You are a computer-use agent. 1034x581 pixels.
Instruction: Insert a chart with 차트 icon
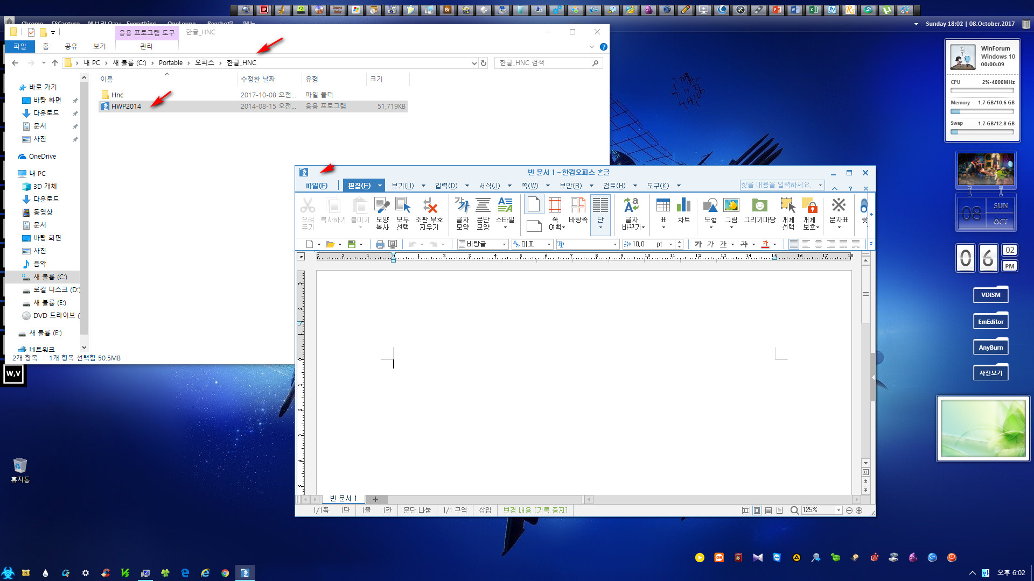[684, 210]
